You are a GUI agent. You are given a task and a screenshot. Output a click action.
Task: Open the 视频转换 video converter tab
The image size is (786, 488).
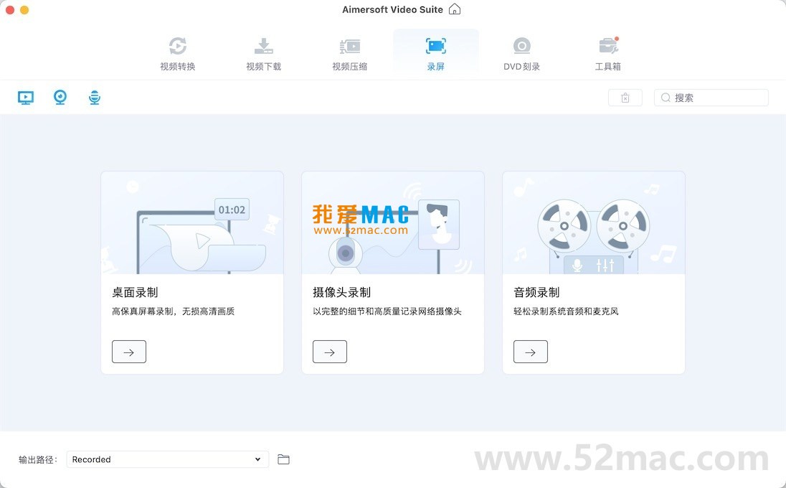pos(177,54)
